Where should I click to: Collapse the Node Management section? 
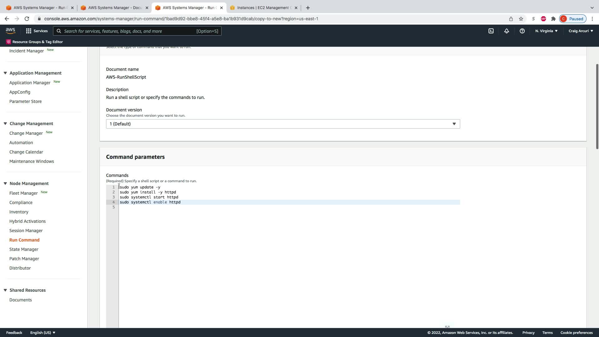[x=5, y=183]
